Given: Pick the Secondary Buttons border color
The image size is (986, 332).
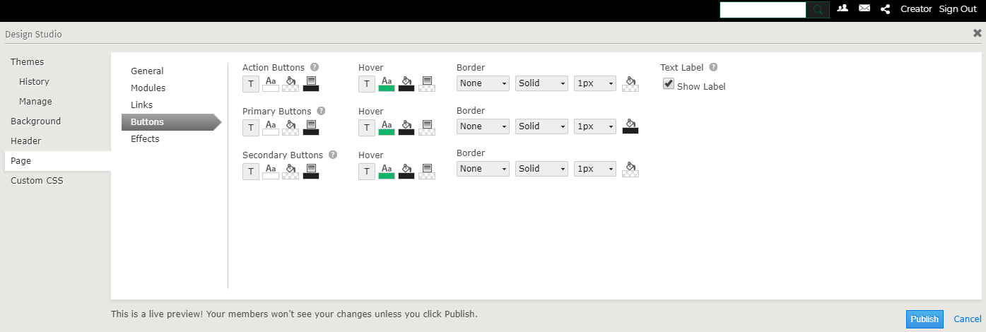Looking at the screenshot, I should tap(630, 169).
